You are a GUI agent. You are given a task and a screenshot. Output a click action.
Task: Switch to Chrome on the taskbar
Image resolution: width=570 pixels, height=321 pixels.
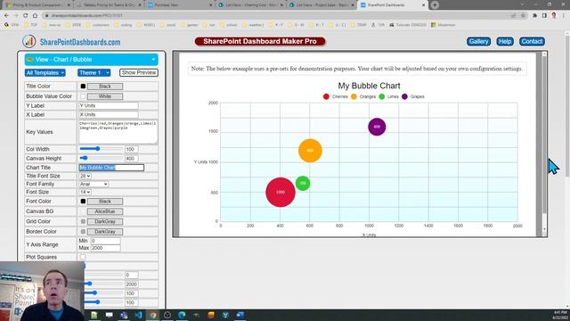click(x=152, y=315)
